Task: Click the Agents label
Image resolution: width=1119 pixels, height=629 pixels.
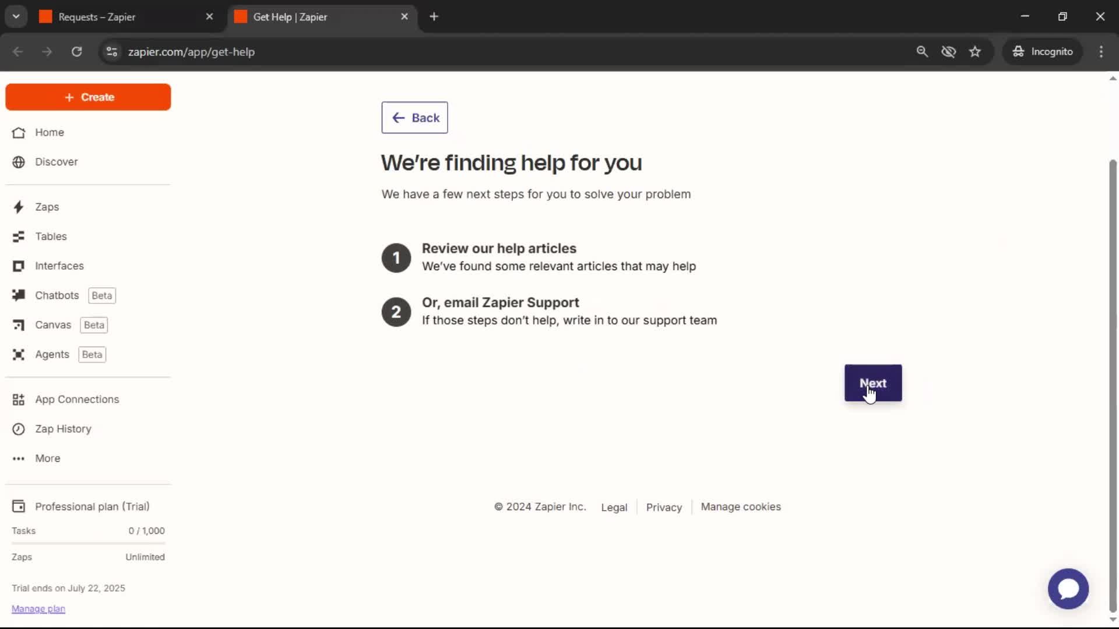Action: tap(52, 355)
